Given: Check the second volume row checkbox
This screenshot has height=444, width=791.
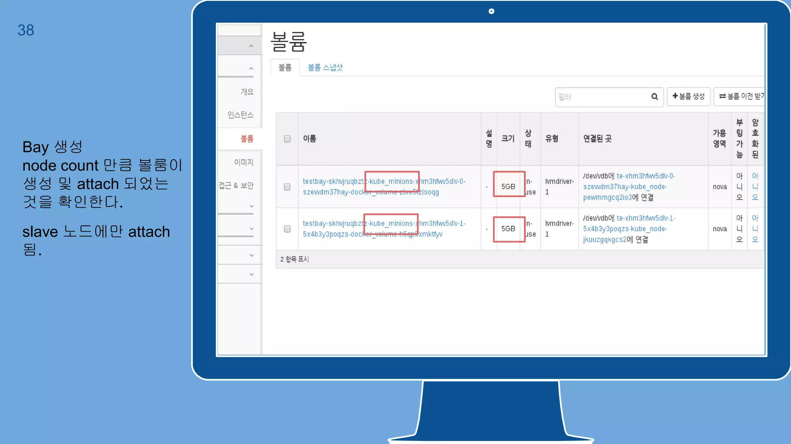Looking at the screenshot, I should point(287,229).
